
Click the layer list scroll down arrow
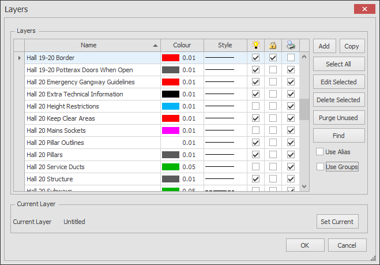tap(304, 186)
